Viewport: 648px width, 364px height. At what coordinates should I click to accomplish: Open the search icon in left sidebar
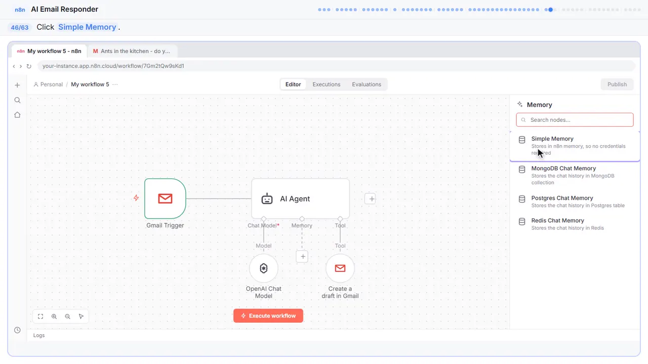[x=17, y=100]
